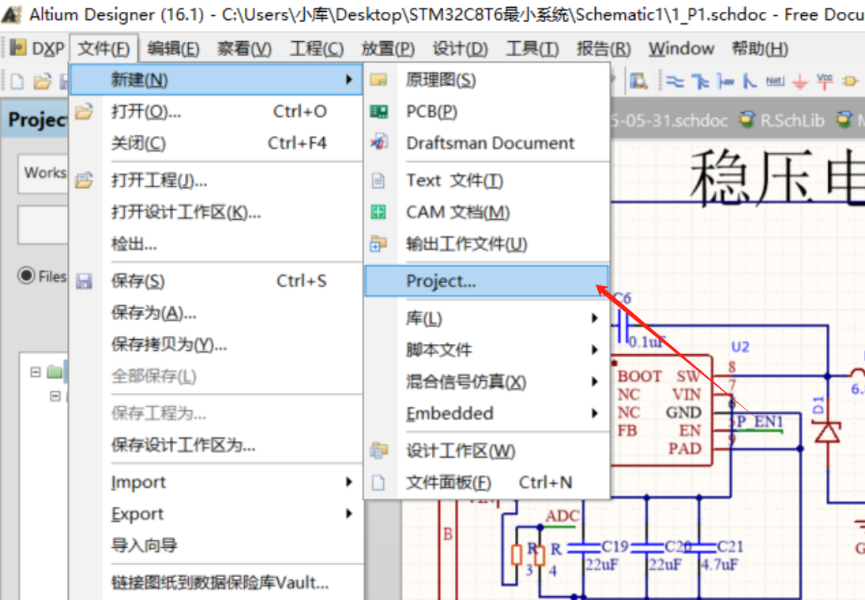
Task: Click the 设计工作区 workspace icon
Action: click(x=378, y=451)
